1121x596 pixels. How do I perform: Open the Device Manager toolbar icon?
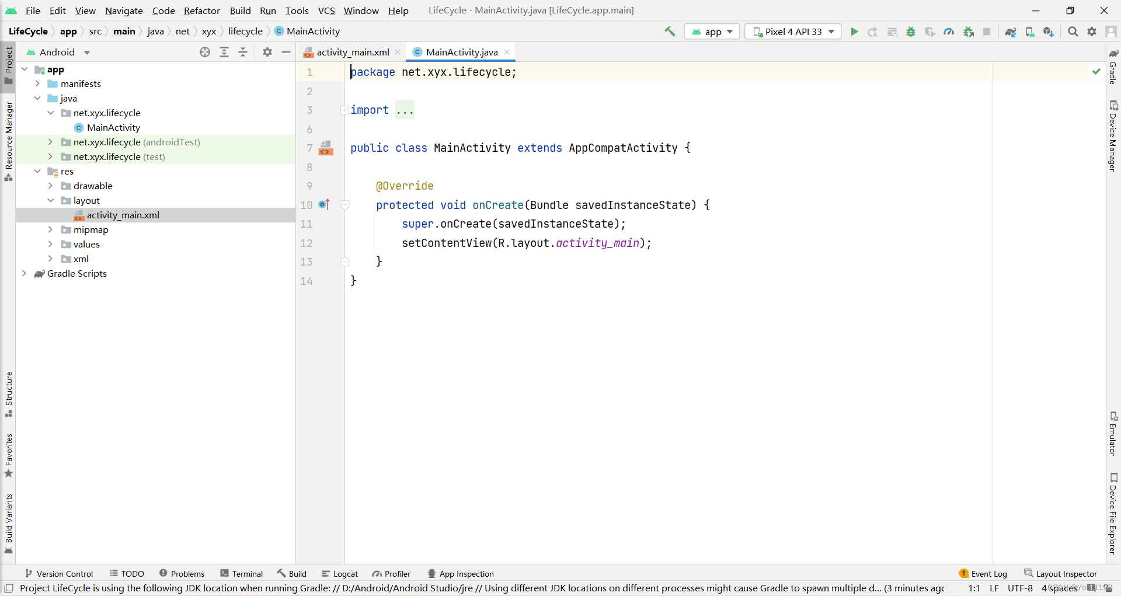[1030, 32]
